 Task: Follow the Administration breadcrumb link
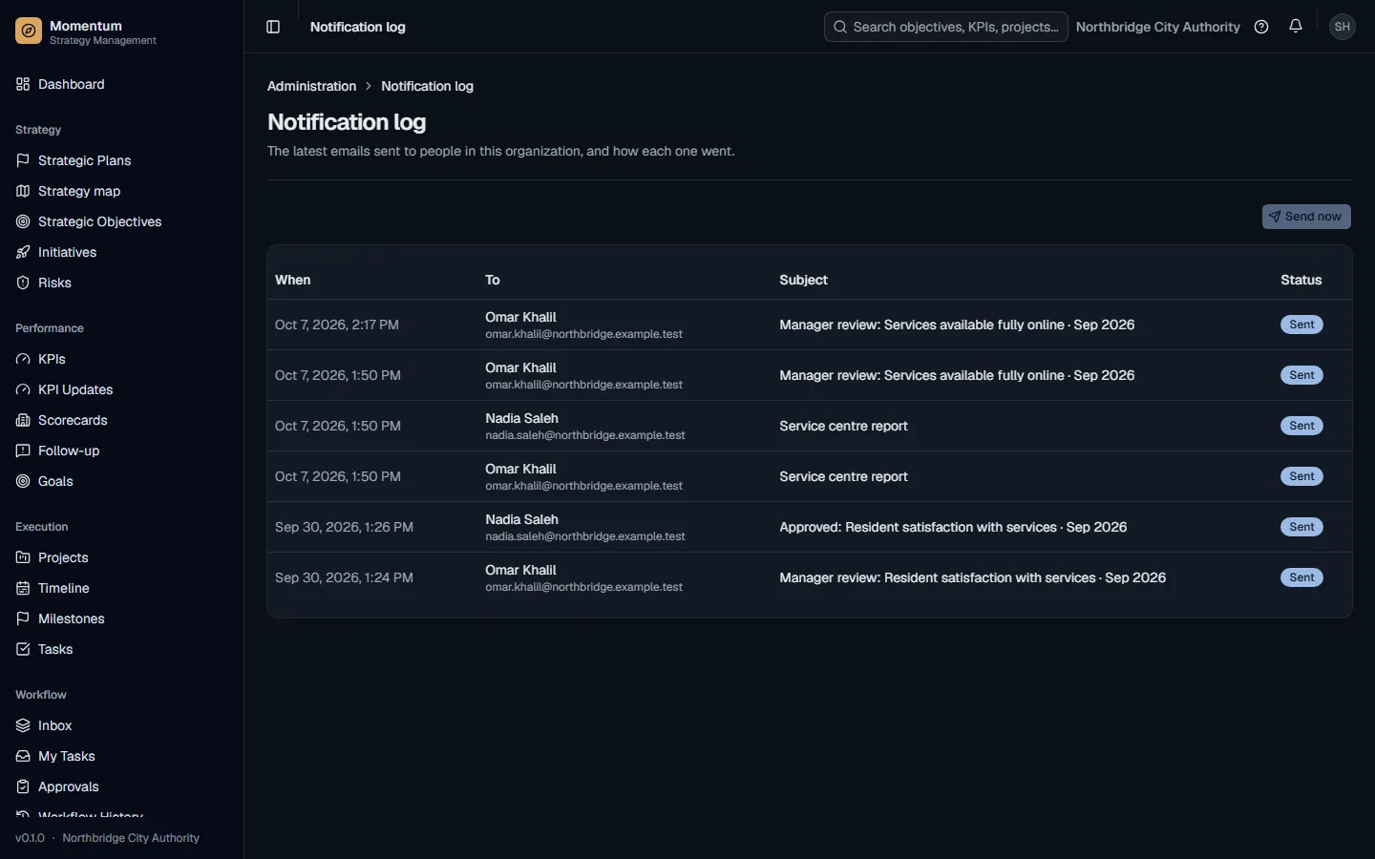[311, 86]
